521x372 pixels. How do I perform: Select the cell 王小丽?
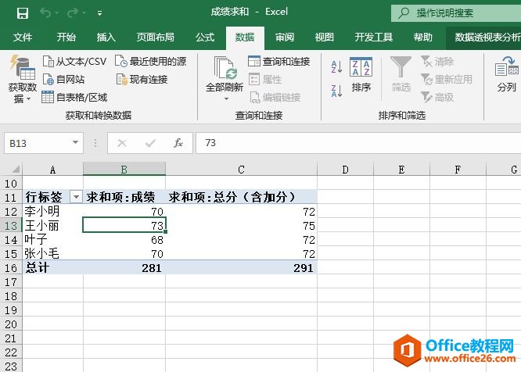coord(53,226)
